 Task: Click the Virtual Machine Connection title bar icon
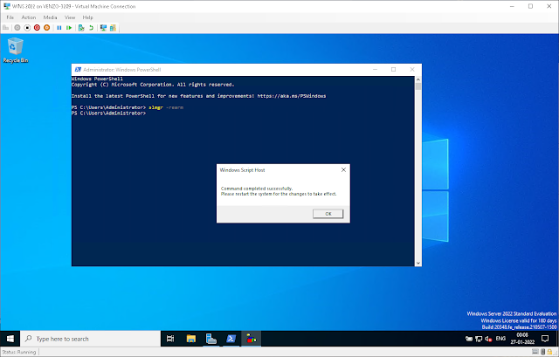click(x=7, y=6)
